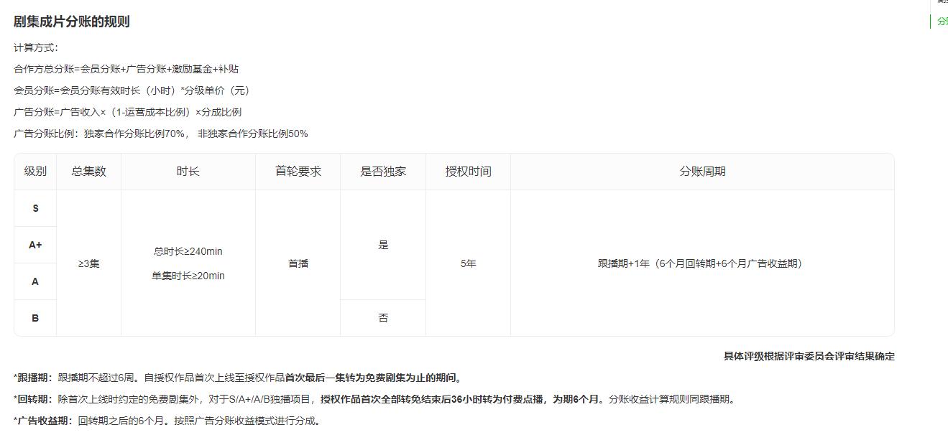
Task: Click the 否 cell under 是否独家
Action: point(383,317)
